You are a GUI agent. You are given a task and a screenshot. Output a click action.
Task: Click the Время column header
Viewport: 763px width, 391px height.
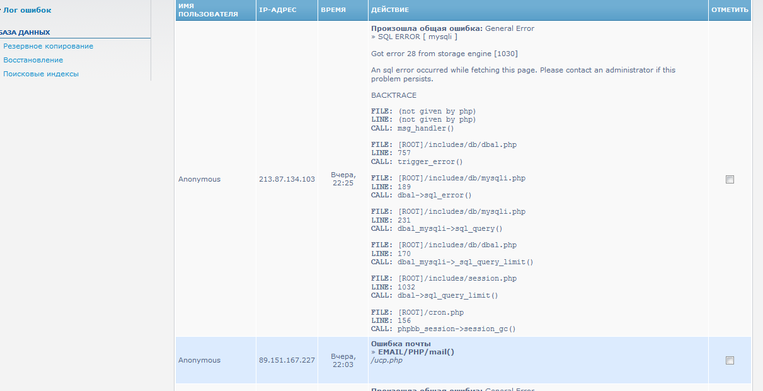(333, 10)
